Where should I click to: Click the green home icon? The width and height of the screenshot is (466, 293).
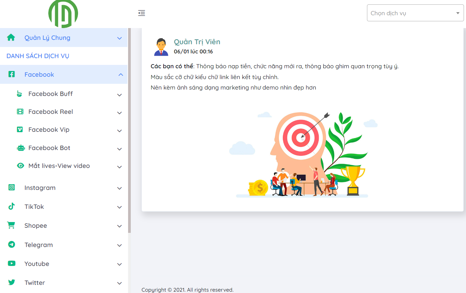(x=11, y=38)
